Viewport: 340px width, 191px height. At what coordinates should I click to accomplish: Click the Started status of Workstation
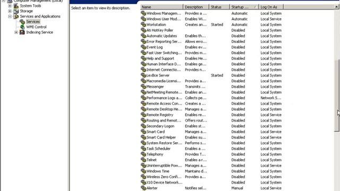(x=217, y=24)
